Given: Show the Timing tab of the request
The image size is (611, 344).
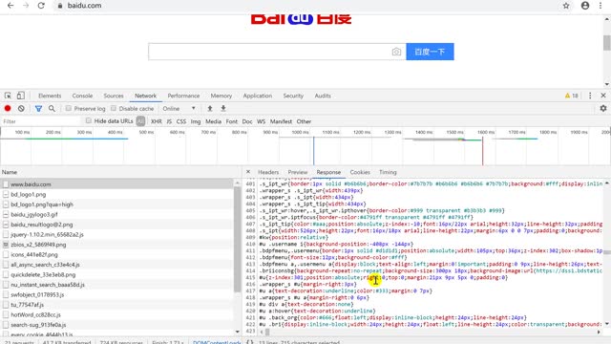Looking at the screenshot, I should point(388,172).
